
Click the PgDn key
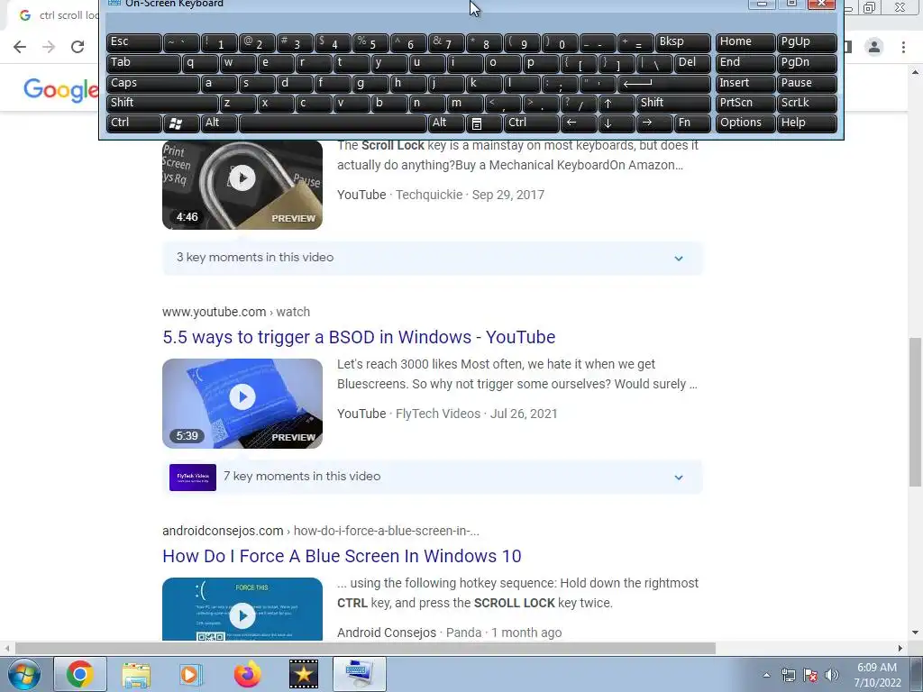click(807, 63)
